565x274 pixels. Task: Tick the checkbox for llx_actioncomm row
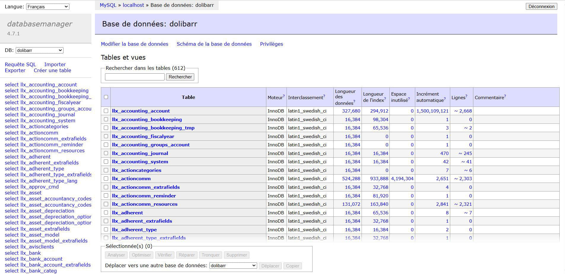coord(106,179)
